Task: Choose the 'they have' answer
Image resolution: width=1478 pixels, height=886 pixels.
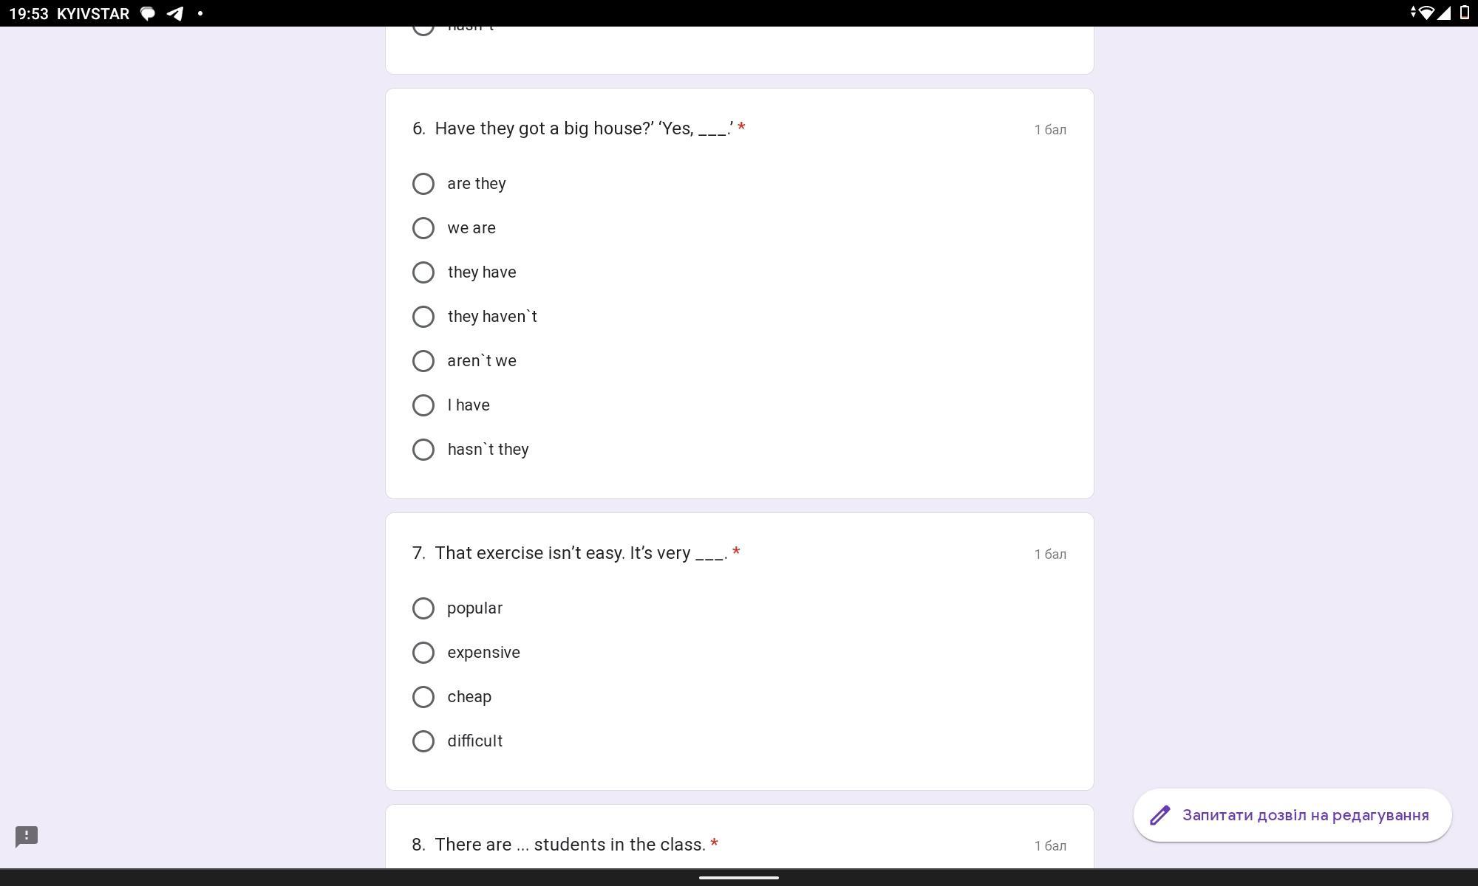Action: 423,272
